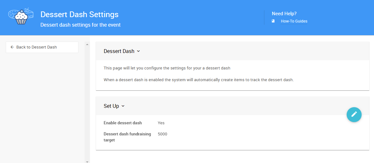Collapse the Set Up section chevron
The image size is (374, 163).
(123, 106)
